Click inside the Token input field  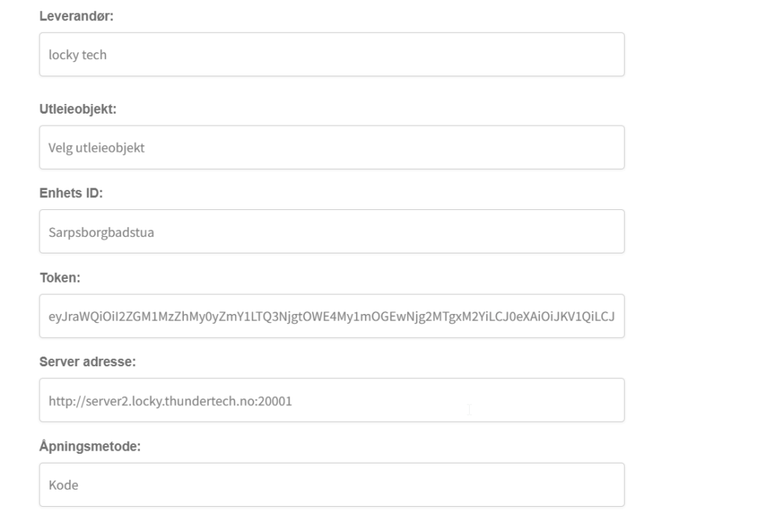click(x=331, y=315)
